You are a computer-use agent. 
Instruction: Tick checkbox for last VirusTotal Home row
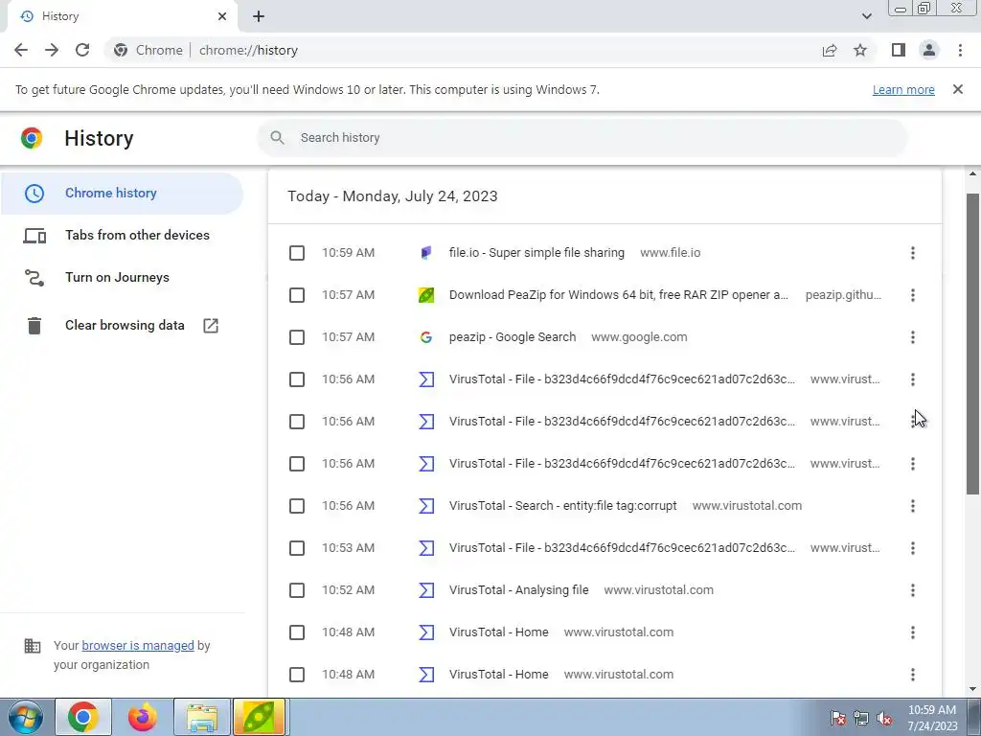tap(297, 675)
